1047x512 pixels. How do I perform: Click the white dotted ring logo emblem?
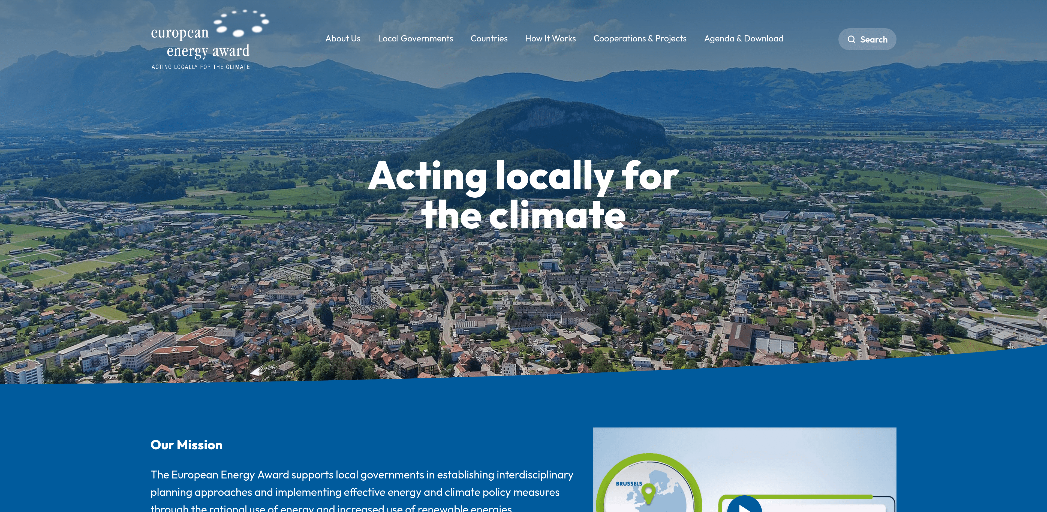click(241, 23)
